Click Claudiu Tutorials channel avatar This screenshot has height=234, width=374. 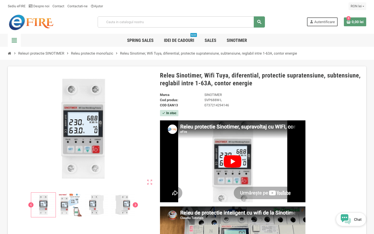[x=172, y=215]
